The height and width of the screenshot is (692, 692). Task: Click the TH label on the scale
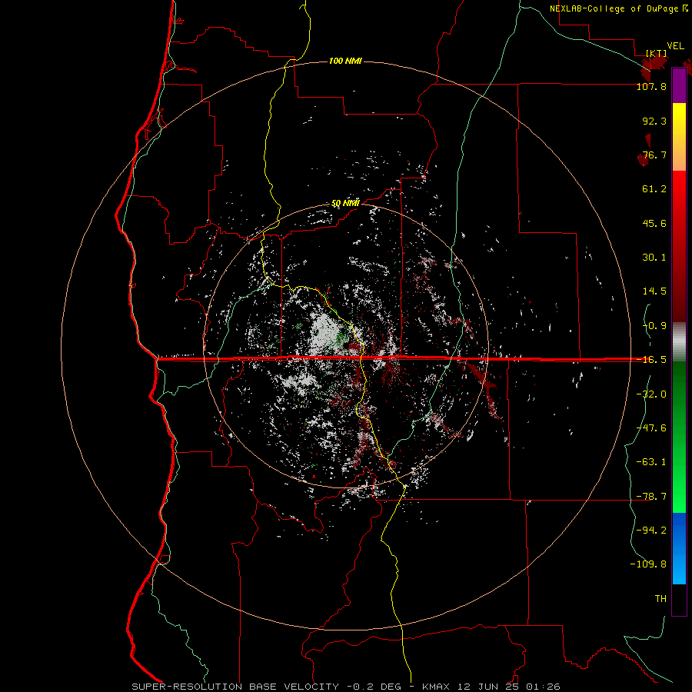pyautogui.click(x=660, y=599)
